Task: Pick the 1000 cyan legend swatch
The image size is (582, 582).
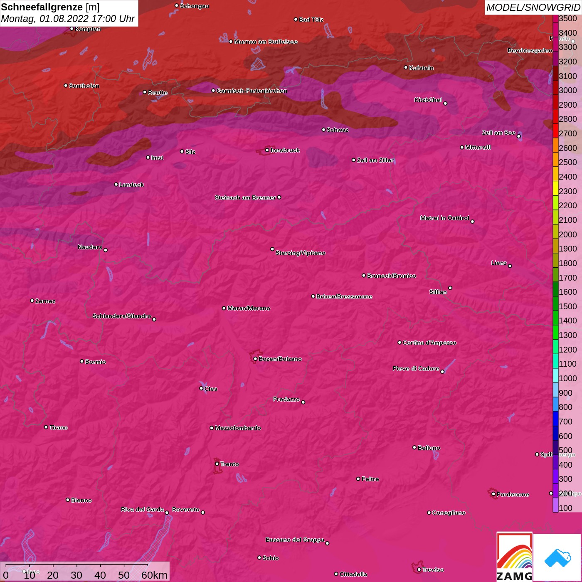Action: (x=555, y=376)
